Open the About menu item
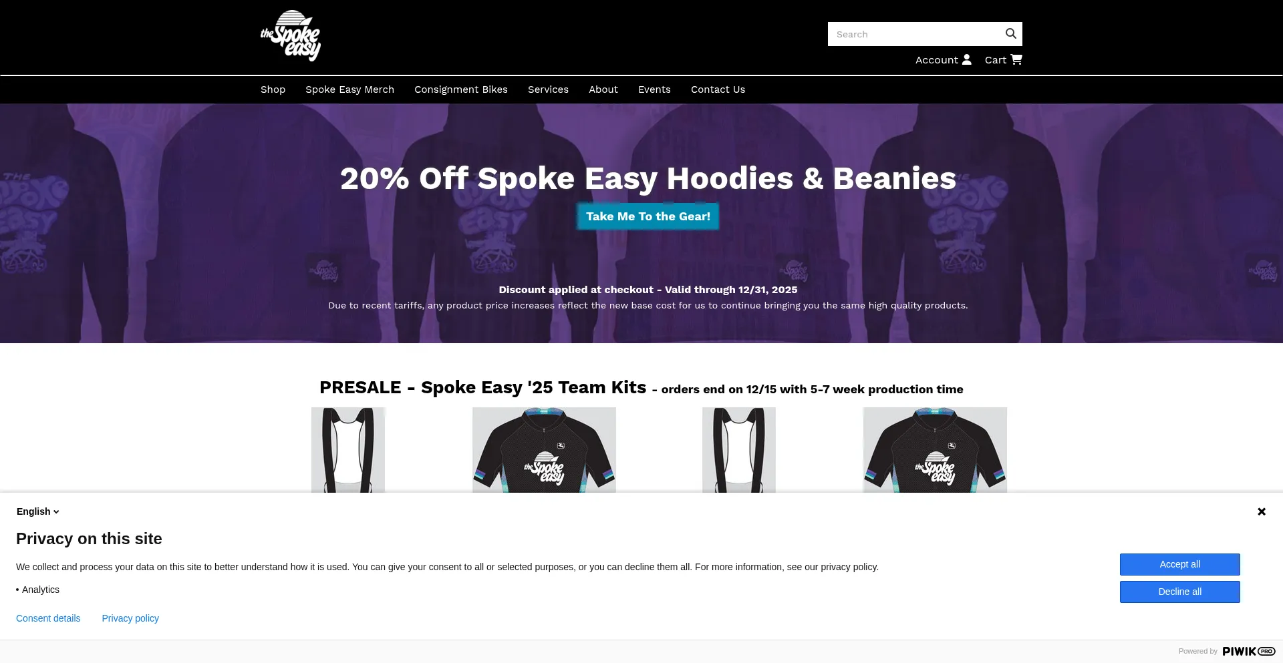1283x663 pixels. [603, 89]
